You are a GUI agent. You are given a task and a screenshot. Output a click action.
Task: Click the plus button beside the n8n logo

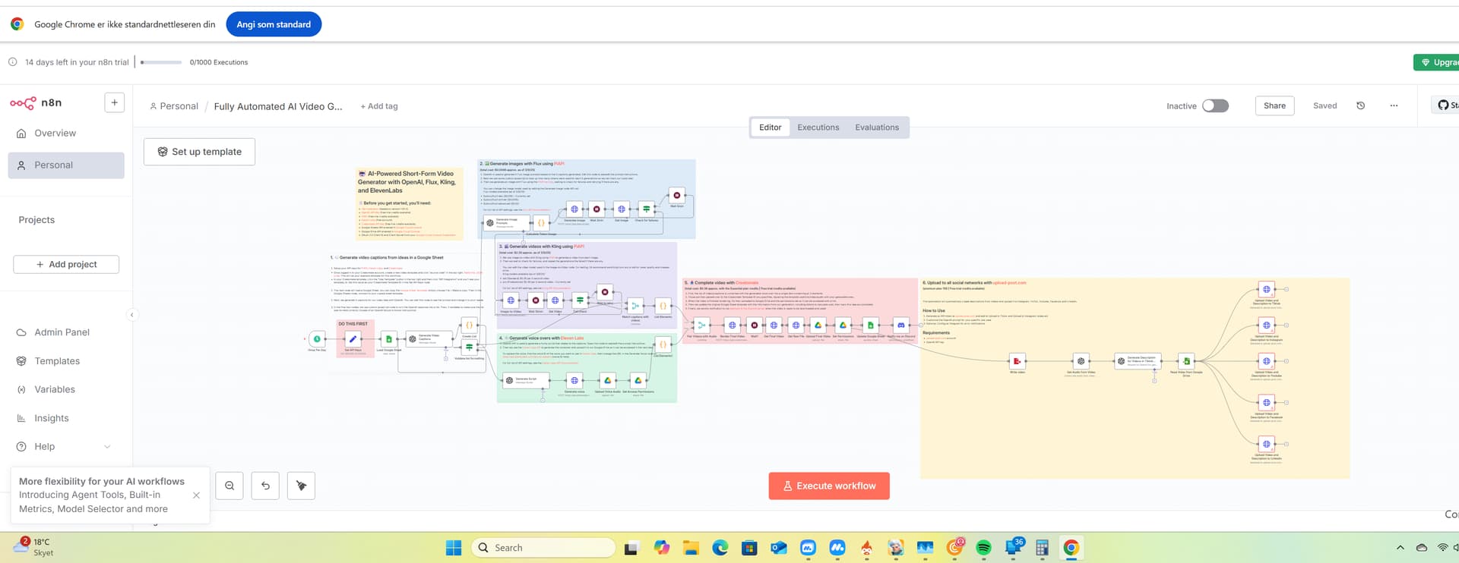114,102
